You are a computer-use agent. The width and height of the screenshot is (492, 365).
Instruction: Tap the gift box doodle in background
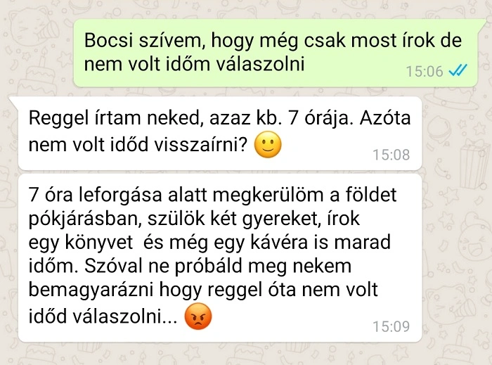tap(473, 163)
